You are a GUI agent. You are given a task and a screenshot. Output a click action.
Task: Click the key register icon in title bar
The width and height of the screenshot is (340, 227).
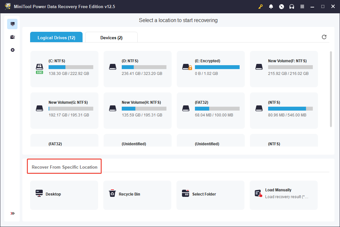pyautogui.click(x=261, y=6)
